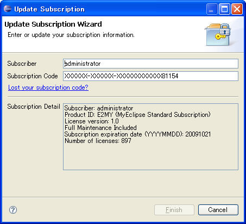Minimize the Update Subscription window
The width and height of the screenshot is (246, 224).
click(x=212, y=9)
